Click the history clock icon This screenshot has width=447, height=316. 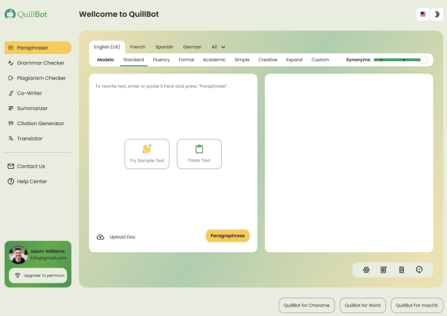pos(419,270)
